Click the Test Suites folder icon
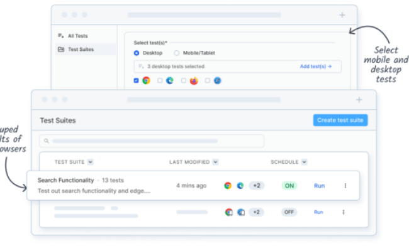409x251 pixels. pos(61,49)
